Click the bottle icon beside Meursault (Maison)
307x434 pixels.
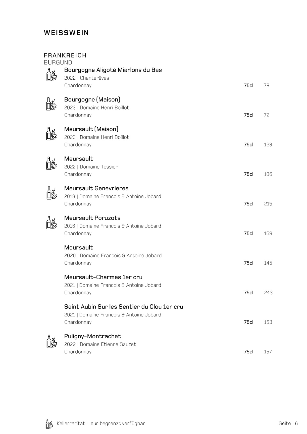click(x=52, y=134)
